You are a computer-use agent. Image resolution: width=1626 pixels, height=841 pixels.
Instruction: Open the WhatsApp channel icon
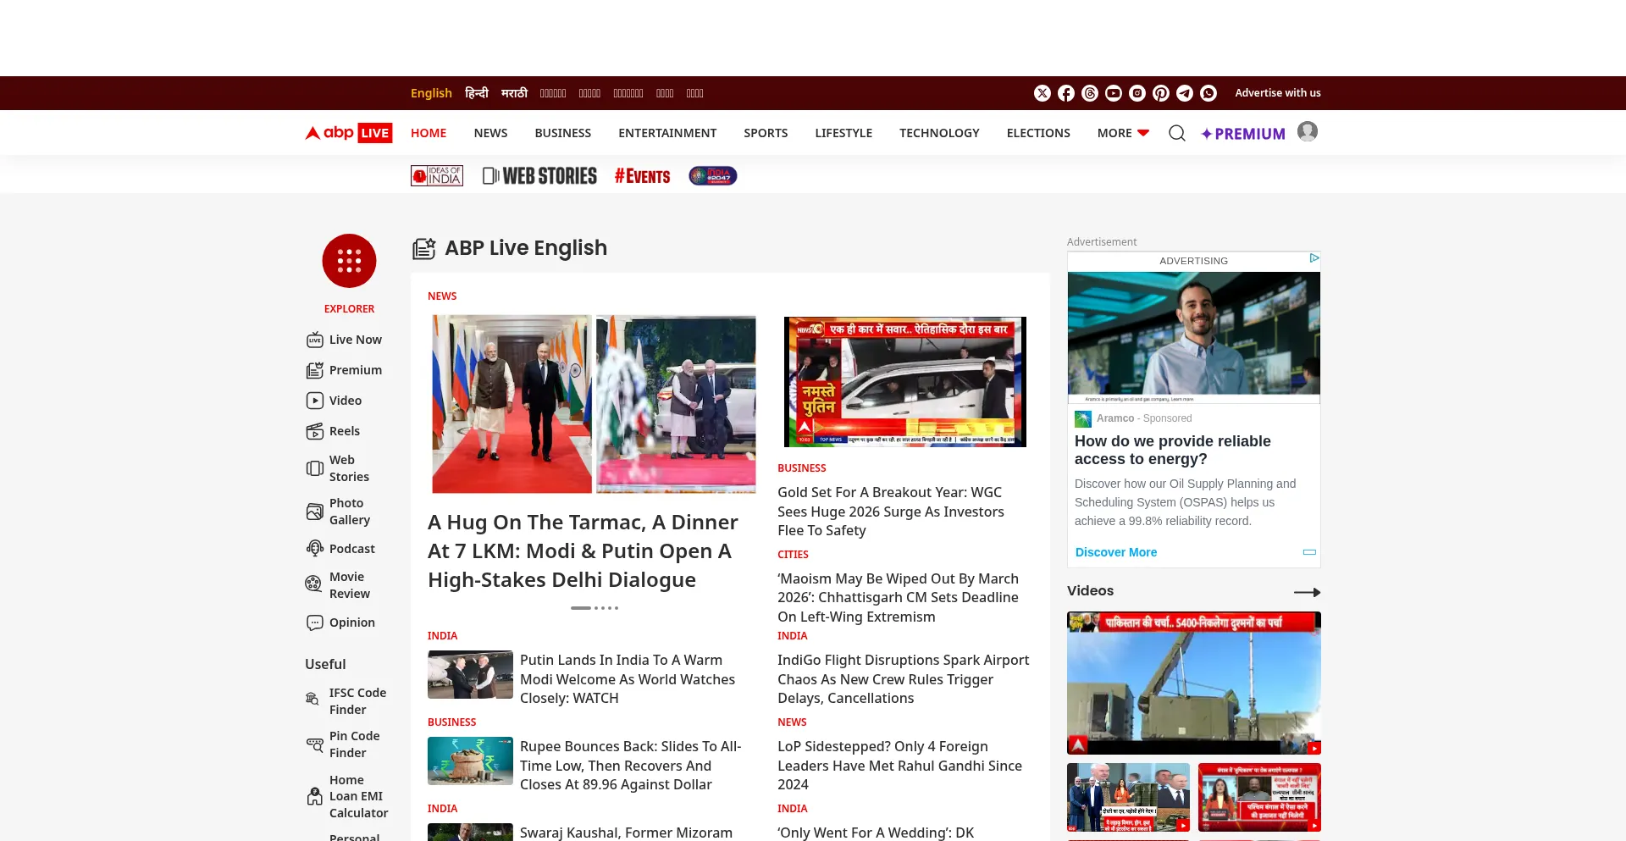[1208, 93]
